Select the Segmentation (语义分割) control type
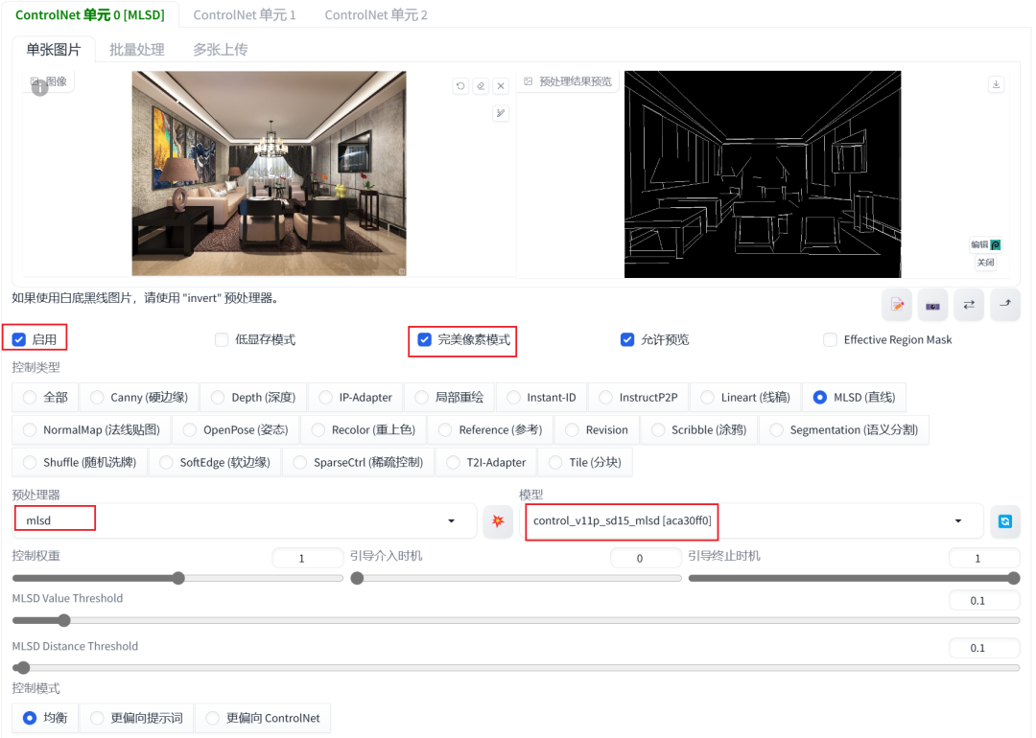The width and height of the screenshot is (1036, 738). (x=844, y=429)
